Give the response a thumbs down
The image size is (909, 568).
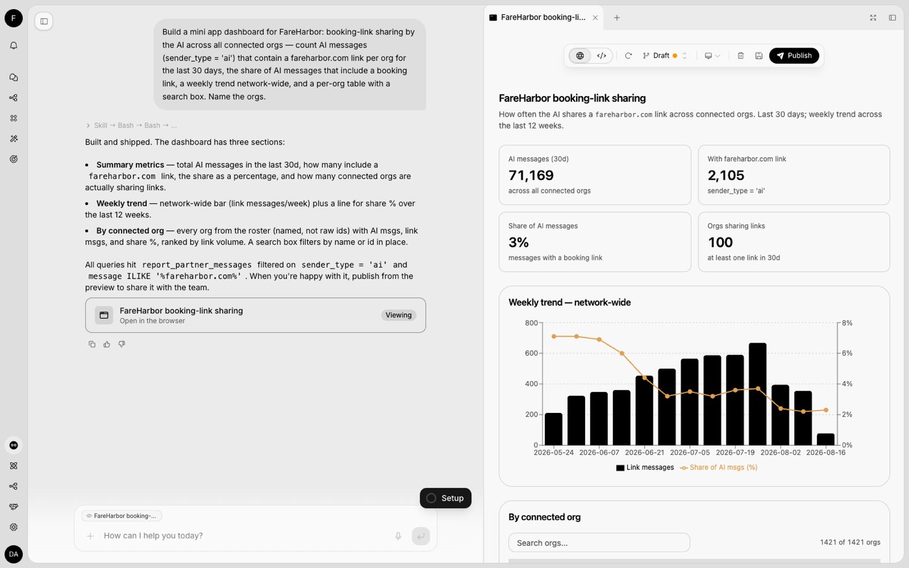coord(121,344)
